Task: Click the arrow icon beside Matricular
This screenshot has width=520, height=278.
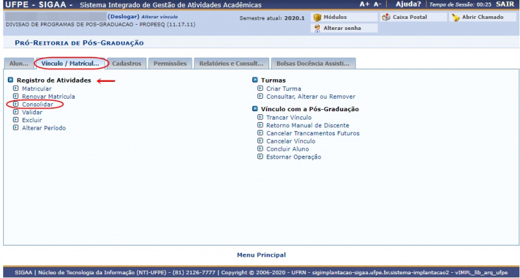Action: tap(16, 88)
